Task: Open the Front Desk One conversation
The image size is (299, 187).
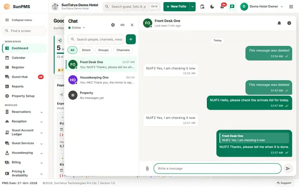Action: (101, 64)
